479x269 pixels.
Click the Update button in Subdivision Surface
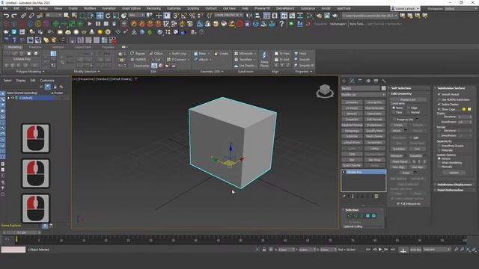[x=454, y=173]
